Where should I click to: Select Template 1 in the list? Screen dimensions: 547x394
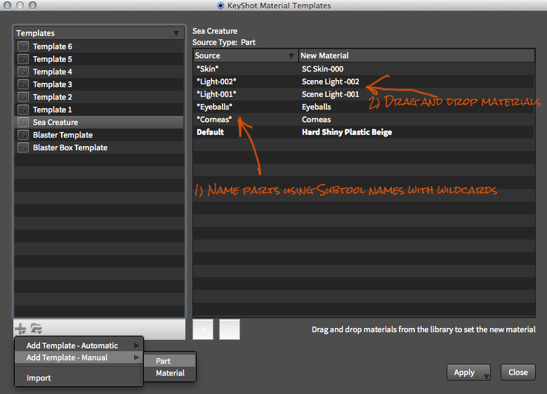coord(53,110)
